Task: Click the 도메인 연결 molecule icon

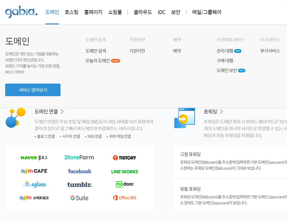Action: point(15,118)
